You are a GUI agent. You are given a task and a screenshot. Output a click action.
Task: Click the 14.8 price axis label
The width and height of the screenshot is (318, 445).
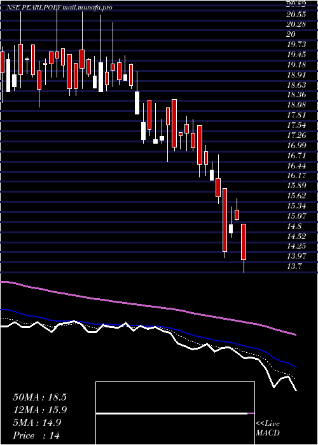point(294,226)
